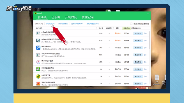184x103 pixels.
Task: Click the 兄弟打印机 CC4 orange icon
Action: pyautogui.click(x=38, y=84)
